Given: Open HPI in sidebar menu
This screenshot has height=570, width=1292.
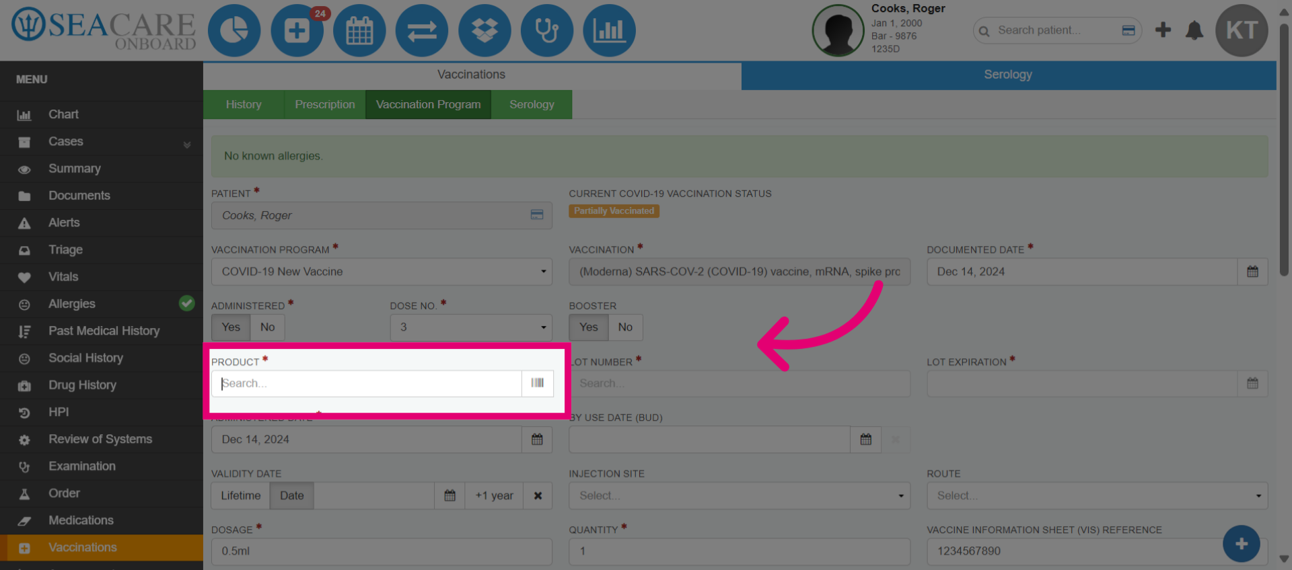Looking at the screenshot, I should [102, 412].
